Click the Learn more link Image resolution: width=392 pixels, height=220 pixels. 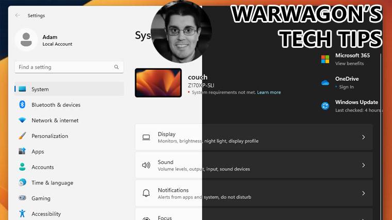coord(269,92)
